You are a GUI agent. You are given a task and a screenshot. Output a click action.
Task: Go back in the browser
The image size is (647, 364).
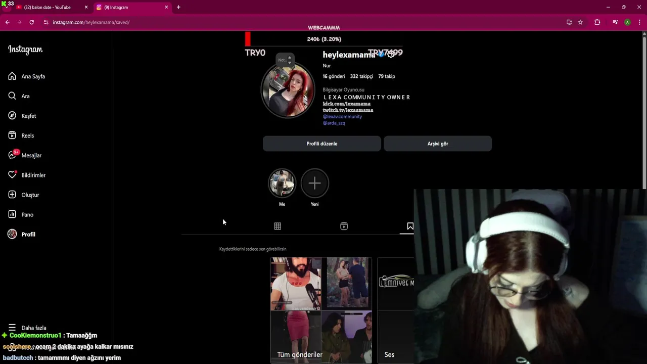click(x=8, y=22)
